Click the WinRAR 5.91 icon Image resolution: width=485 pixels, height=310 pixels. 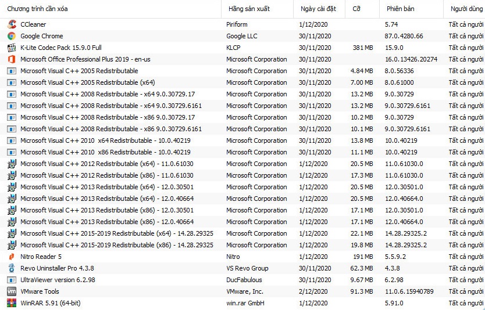click(x=12, y=303)
